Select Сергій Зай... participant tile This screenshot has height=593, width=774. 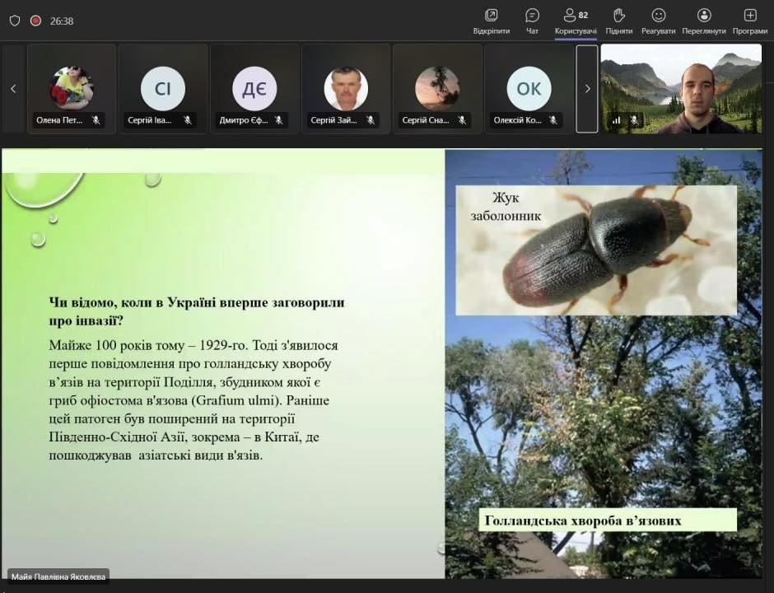tap(346, 89)
